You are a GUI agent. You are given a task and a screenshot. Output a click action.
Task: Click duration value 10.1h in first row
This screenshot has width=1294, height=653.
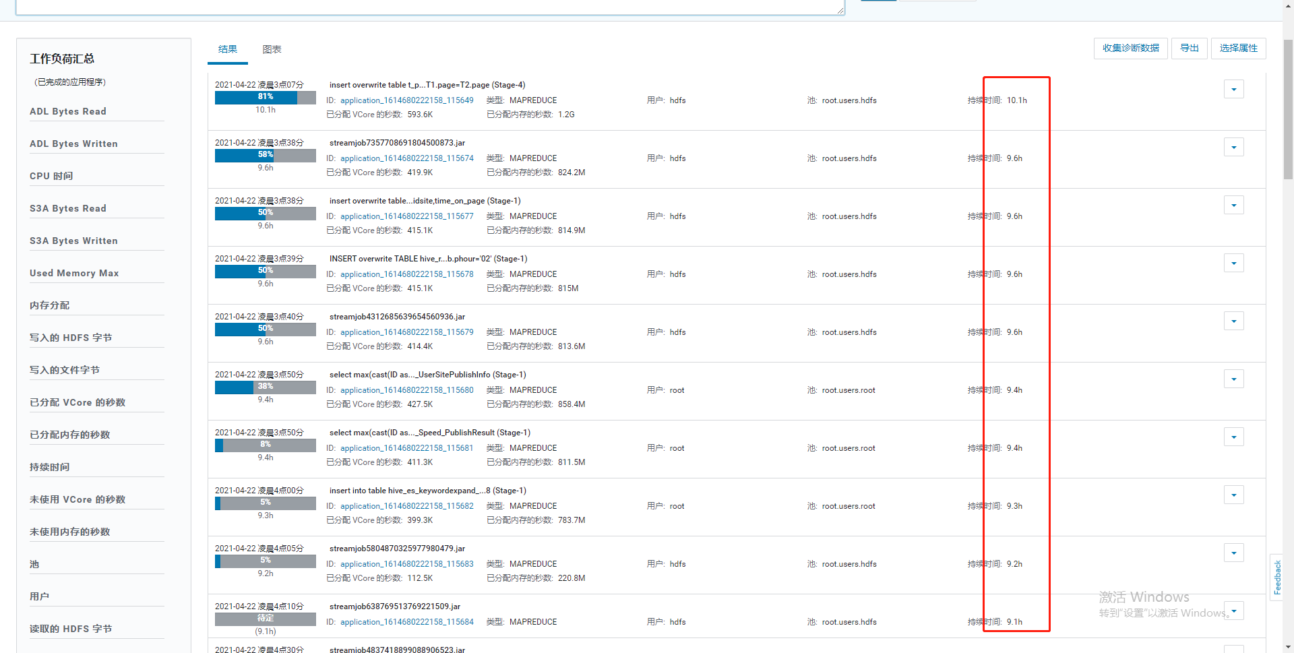[1016, 100]
